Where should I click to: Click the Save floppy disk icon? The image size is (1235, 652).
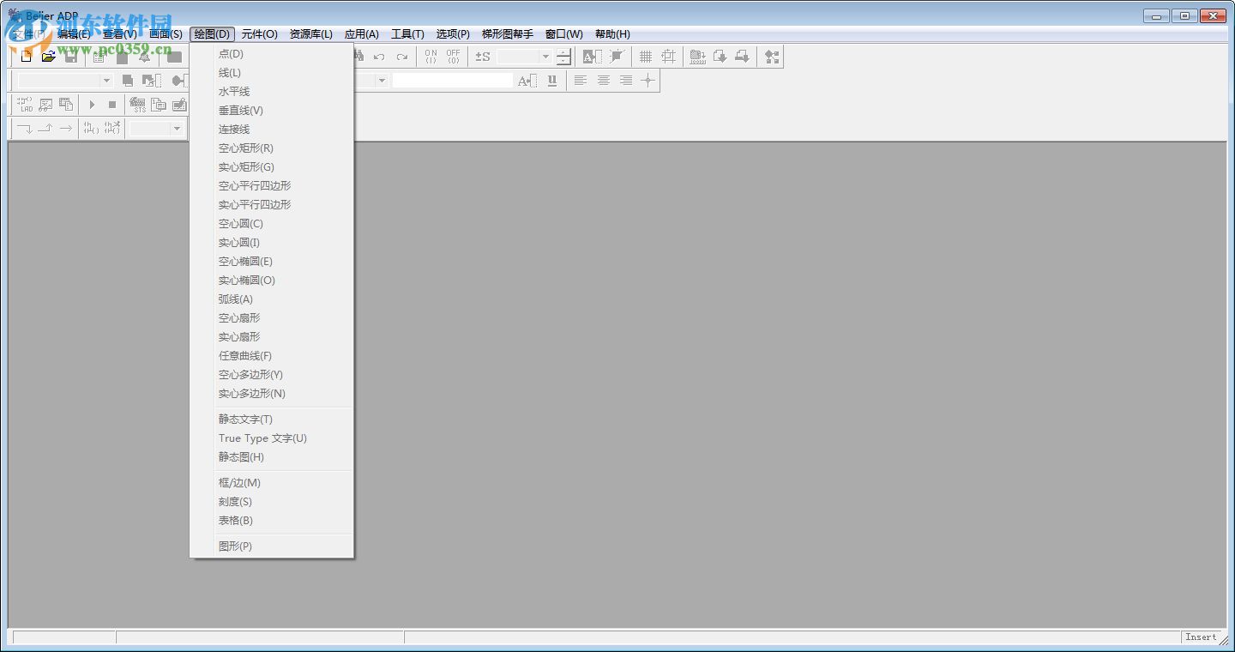click(x=71, y=57)
